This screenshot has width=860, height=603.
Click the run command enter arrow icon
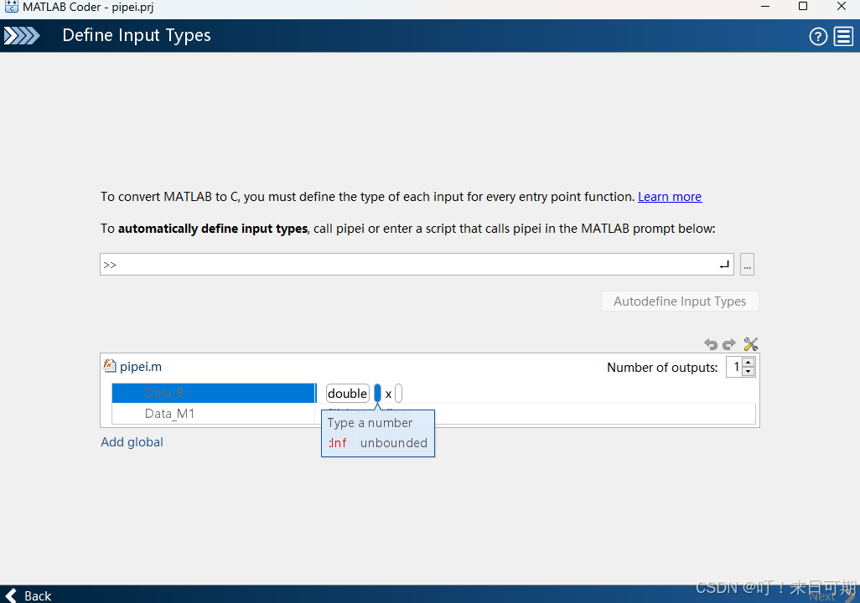tap(724, 265)
